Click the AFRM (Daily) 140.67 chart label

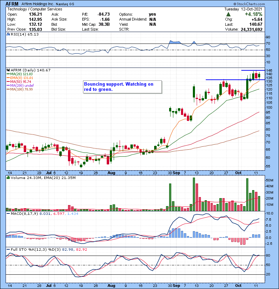(30, 70)
